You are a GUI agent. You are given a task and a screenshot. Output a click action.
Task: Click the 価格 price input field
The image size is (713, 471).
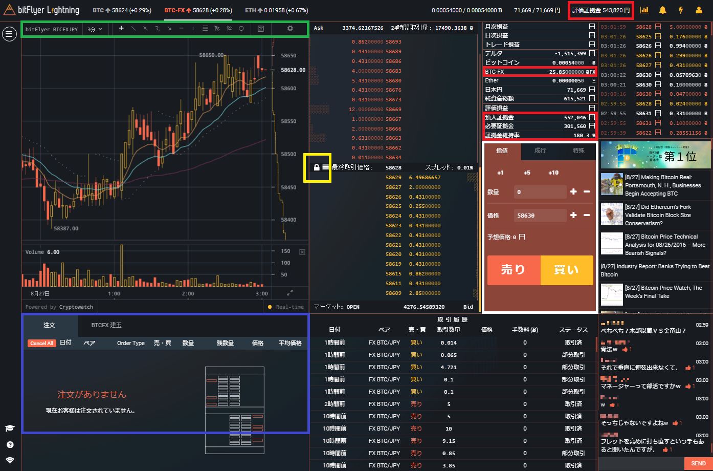pos(540,216)
